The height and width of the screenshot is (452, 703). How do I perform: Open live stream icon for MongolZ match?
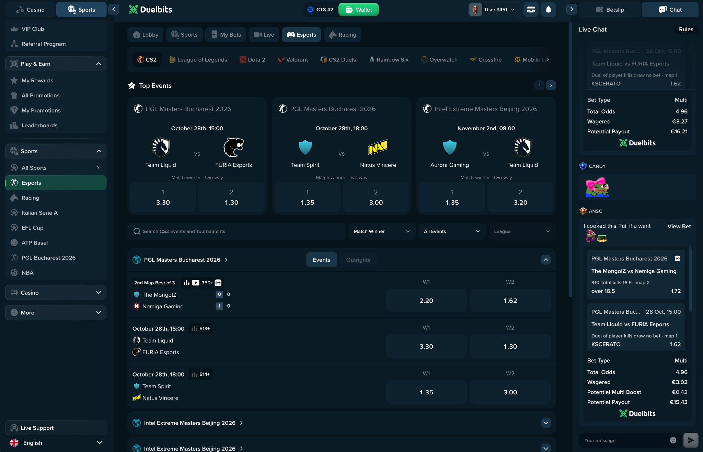click(x=196, y=283)
